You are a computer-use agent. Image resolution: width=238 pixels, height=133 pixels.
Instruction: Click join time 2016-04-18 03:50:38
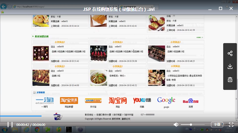(x=128, y=61)
